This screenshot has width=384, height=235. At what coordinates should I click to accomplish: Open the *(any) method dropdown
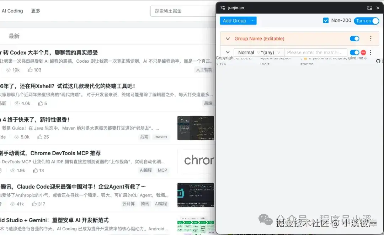(x=271, y=52)
